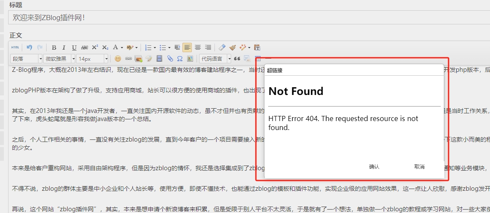Open bullet list style dropdown
The height and width of the screenshot is (213, 490).
[169, 47]
